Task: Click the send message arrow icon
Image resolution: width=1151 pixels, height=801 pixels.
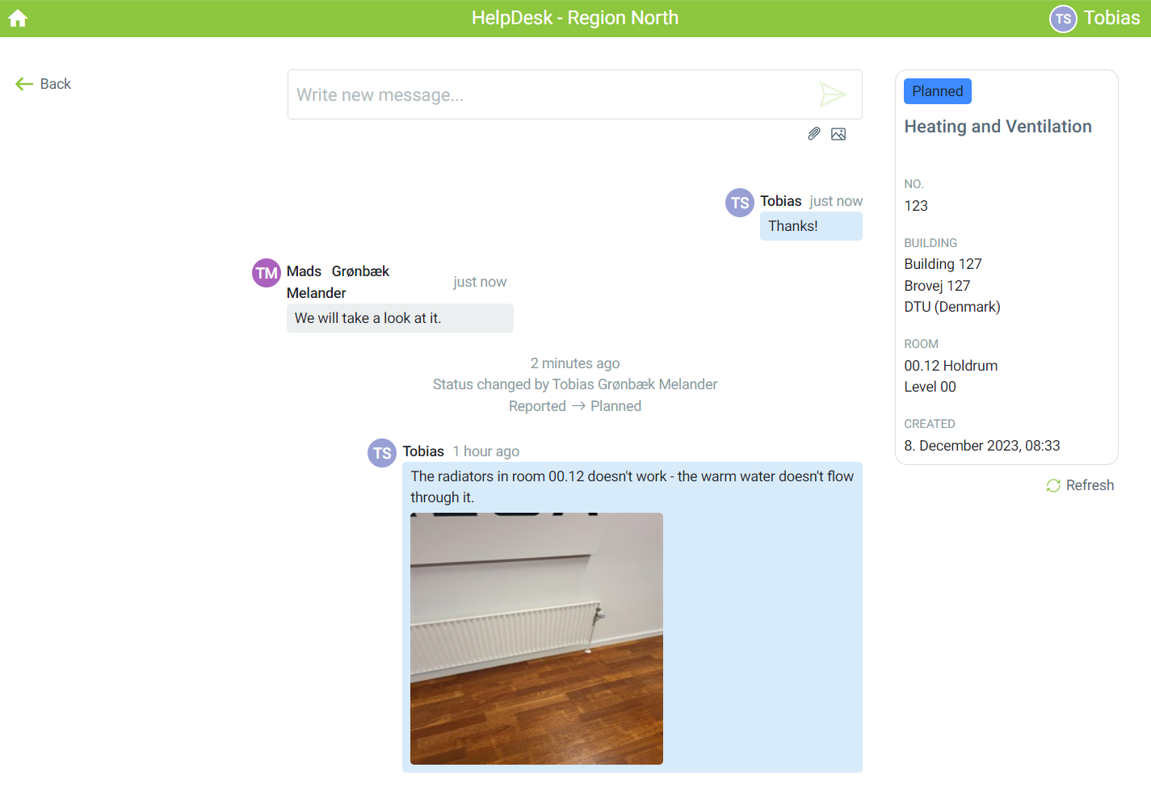Action: tap(832, 94)
